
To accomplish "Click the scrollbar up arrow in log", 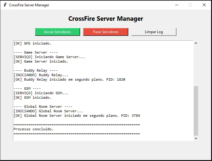I will click(196, 43).
